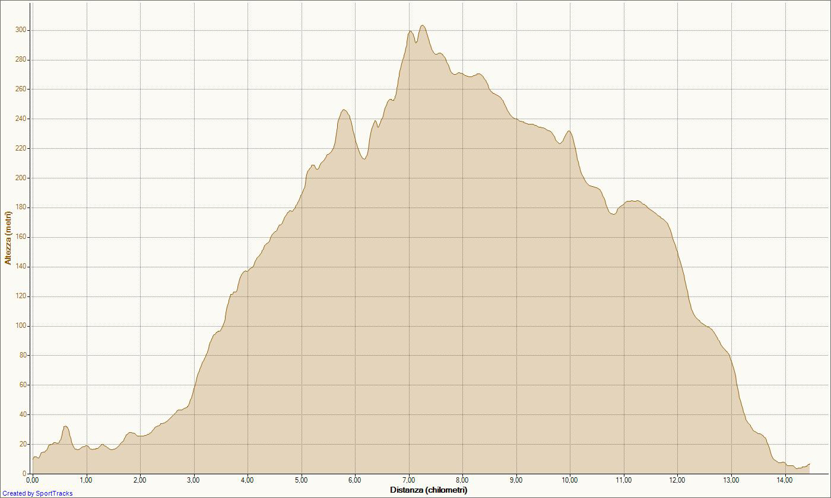831x498 pixels.
Task: Click the 280 altitude axis label
Action: pos(21,60)
